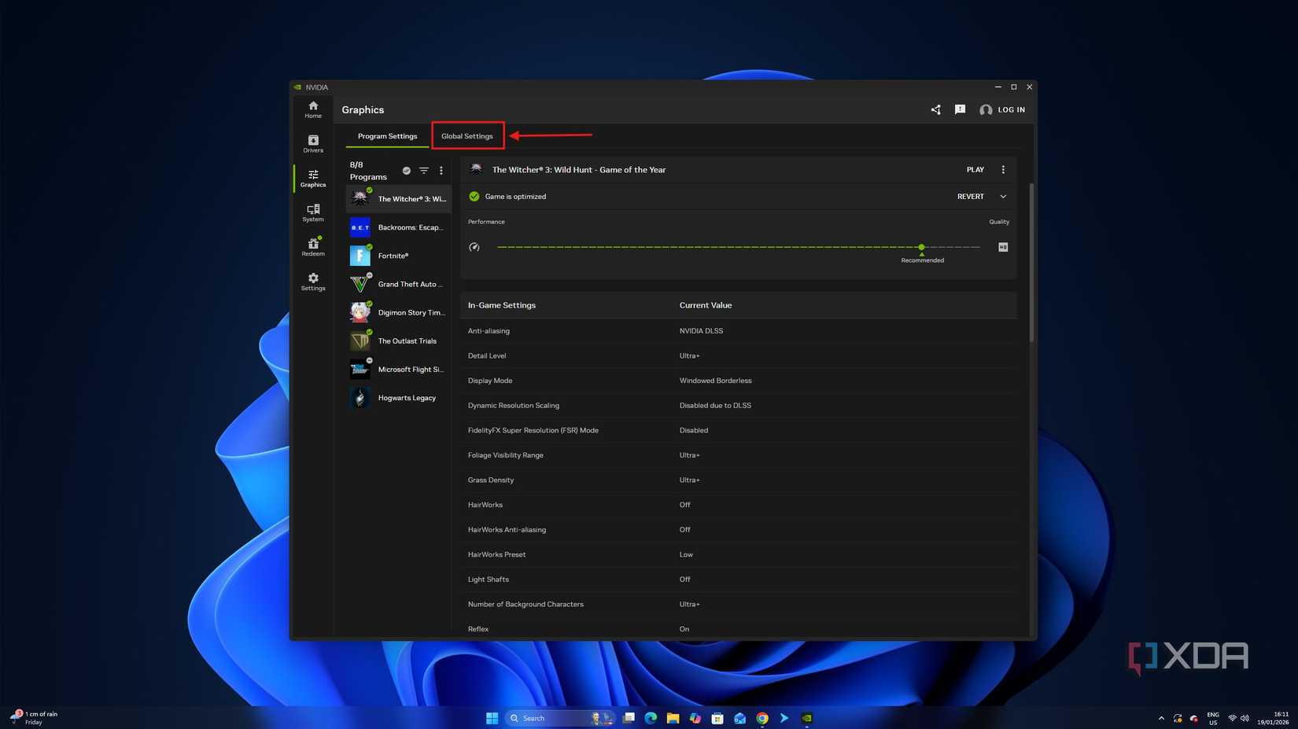Open the NVIDIA app Settings
This screenshot has height=729, width=1298.
point(312,282)
